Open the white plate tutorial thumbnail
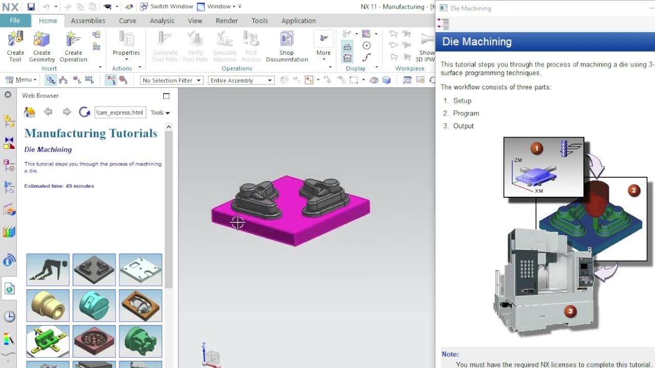This screenshot has height=368, width=655. (x=140, y=269)
